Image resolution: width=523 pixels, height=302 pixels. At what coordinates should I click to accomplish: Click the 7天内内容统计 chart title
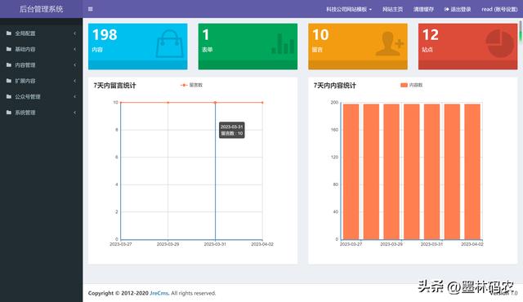334,86
